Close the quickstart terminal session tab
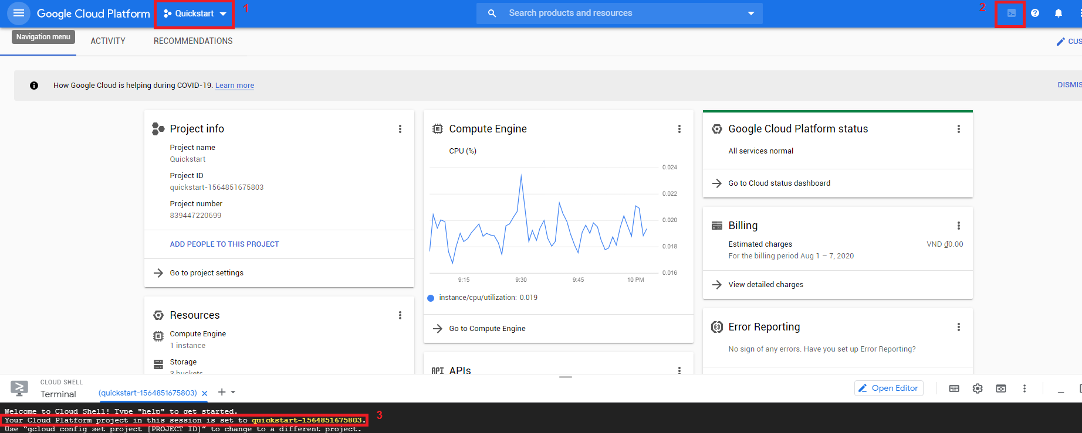 coord(204,393)
